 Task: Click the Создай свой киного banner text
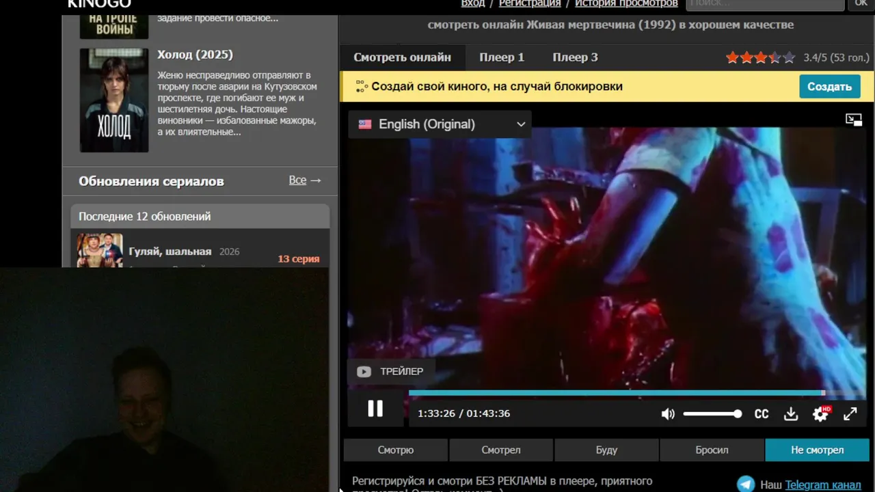click(x=497, y=87)
